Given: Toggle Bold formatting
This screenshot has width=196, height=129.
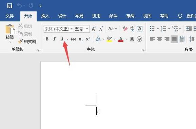Looking at the screenshot, I should tap(47, 39).
